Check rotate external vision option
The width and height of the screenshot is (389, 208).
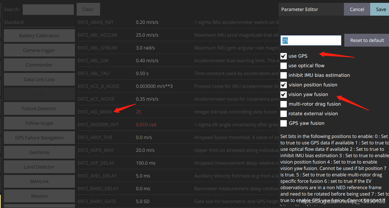pyautogui.click(x=284, y=113)
